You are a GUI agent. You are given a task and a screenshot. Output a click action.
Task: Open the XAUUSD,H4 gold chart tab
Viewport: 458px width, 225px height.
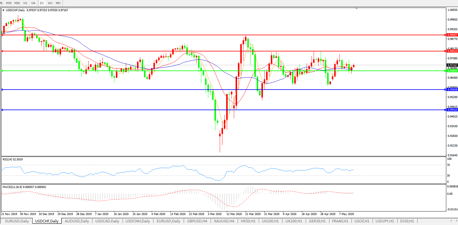tap(224, 221)
